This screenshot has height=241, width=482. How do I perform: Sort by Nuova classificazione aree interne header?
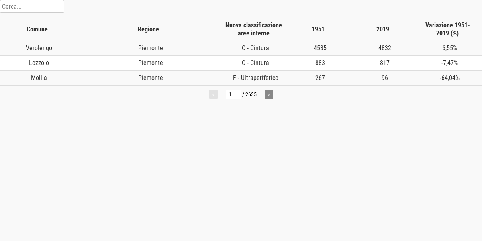[253, 29]
